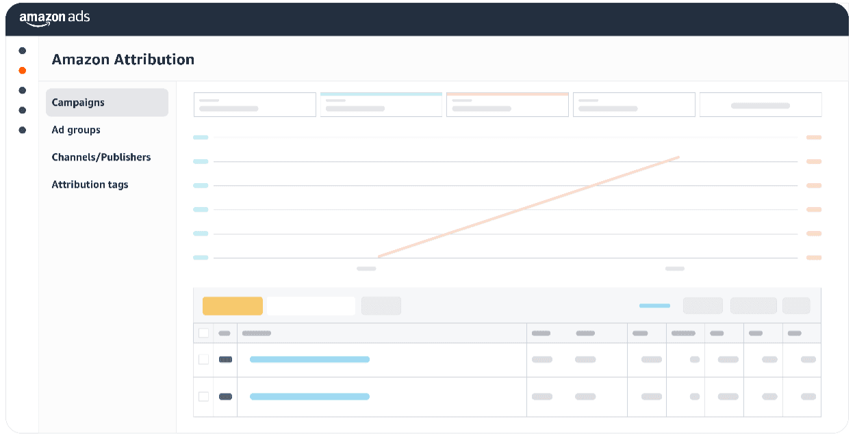
Task: Click the fourth sidebar navigation dot
Action: click(23, 110)
